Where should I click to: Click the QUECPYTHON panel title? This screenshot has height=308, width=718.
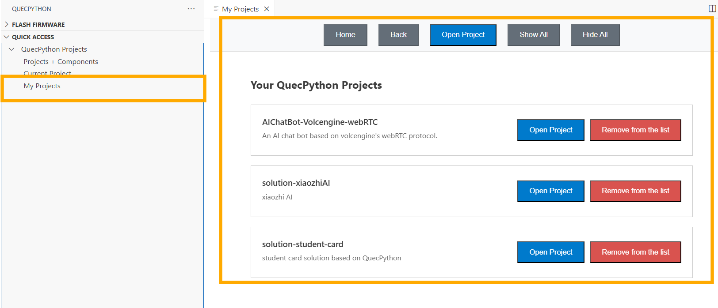pos(31,9)
